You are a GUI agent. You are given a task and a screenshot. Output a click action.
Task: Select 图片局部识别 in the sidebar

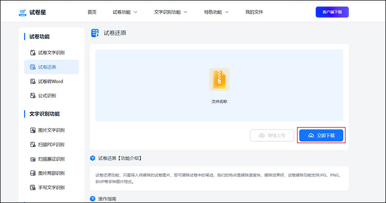[x=51, y=173]
